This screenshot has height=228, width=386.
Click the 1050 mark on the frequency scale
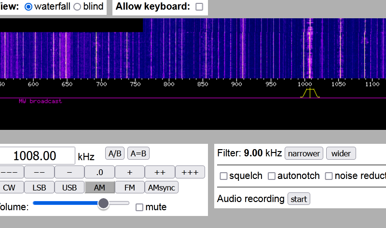pyautogui.click(x=339, y=84)
